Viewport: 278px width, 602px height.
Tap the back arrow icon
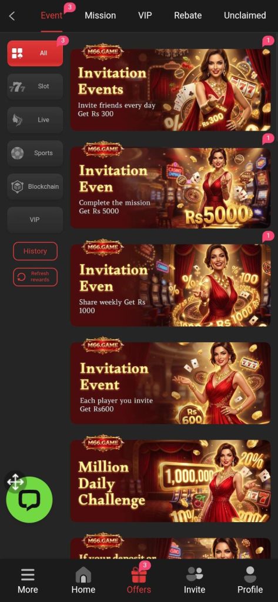(12, 16)
